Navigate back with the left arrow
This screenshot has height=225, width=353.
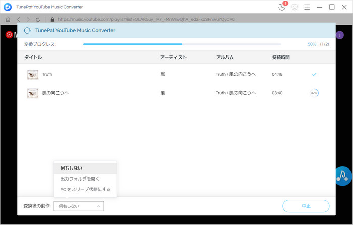(x=19, y=20)
